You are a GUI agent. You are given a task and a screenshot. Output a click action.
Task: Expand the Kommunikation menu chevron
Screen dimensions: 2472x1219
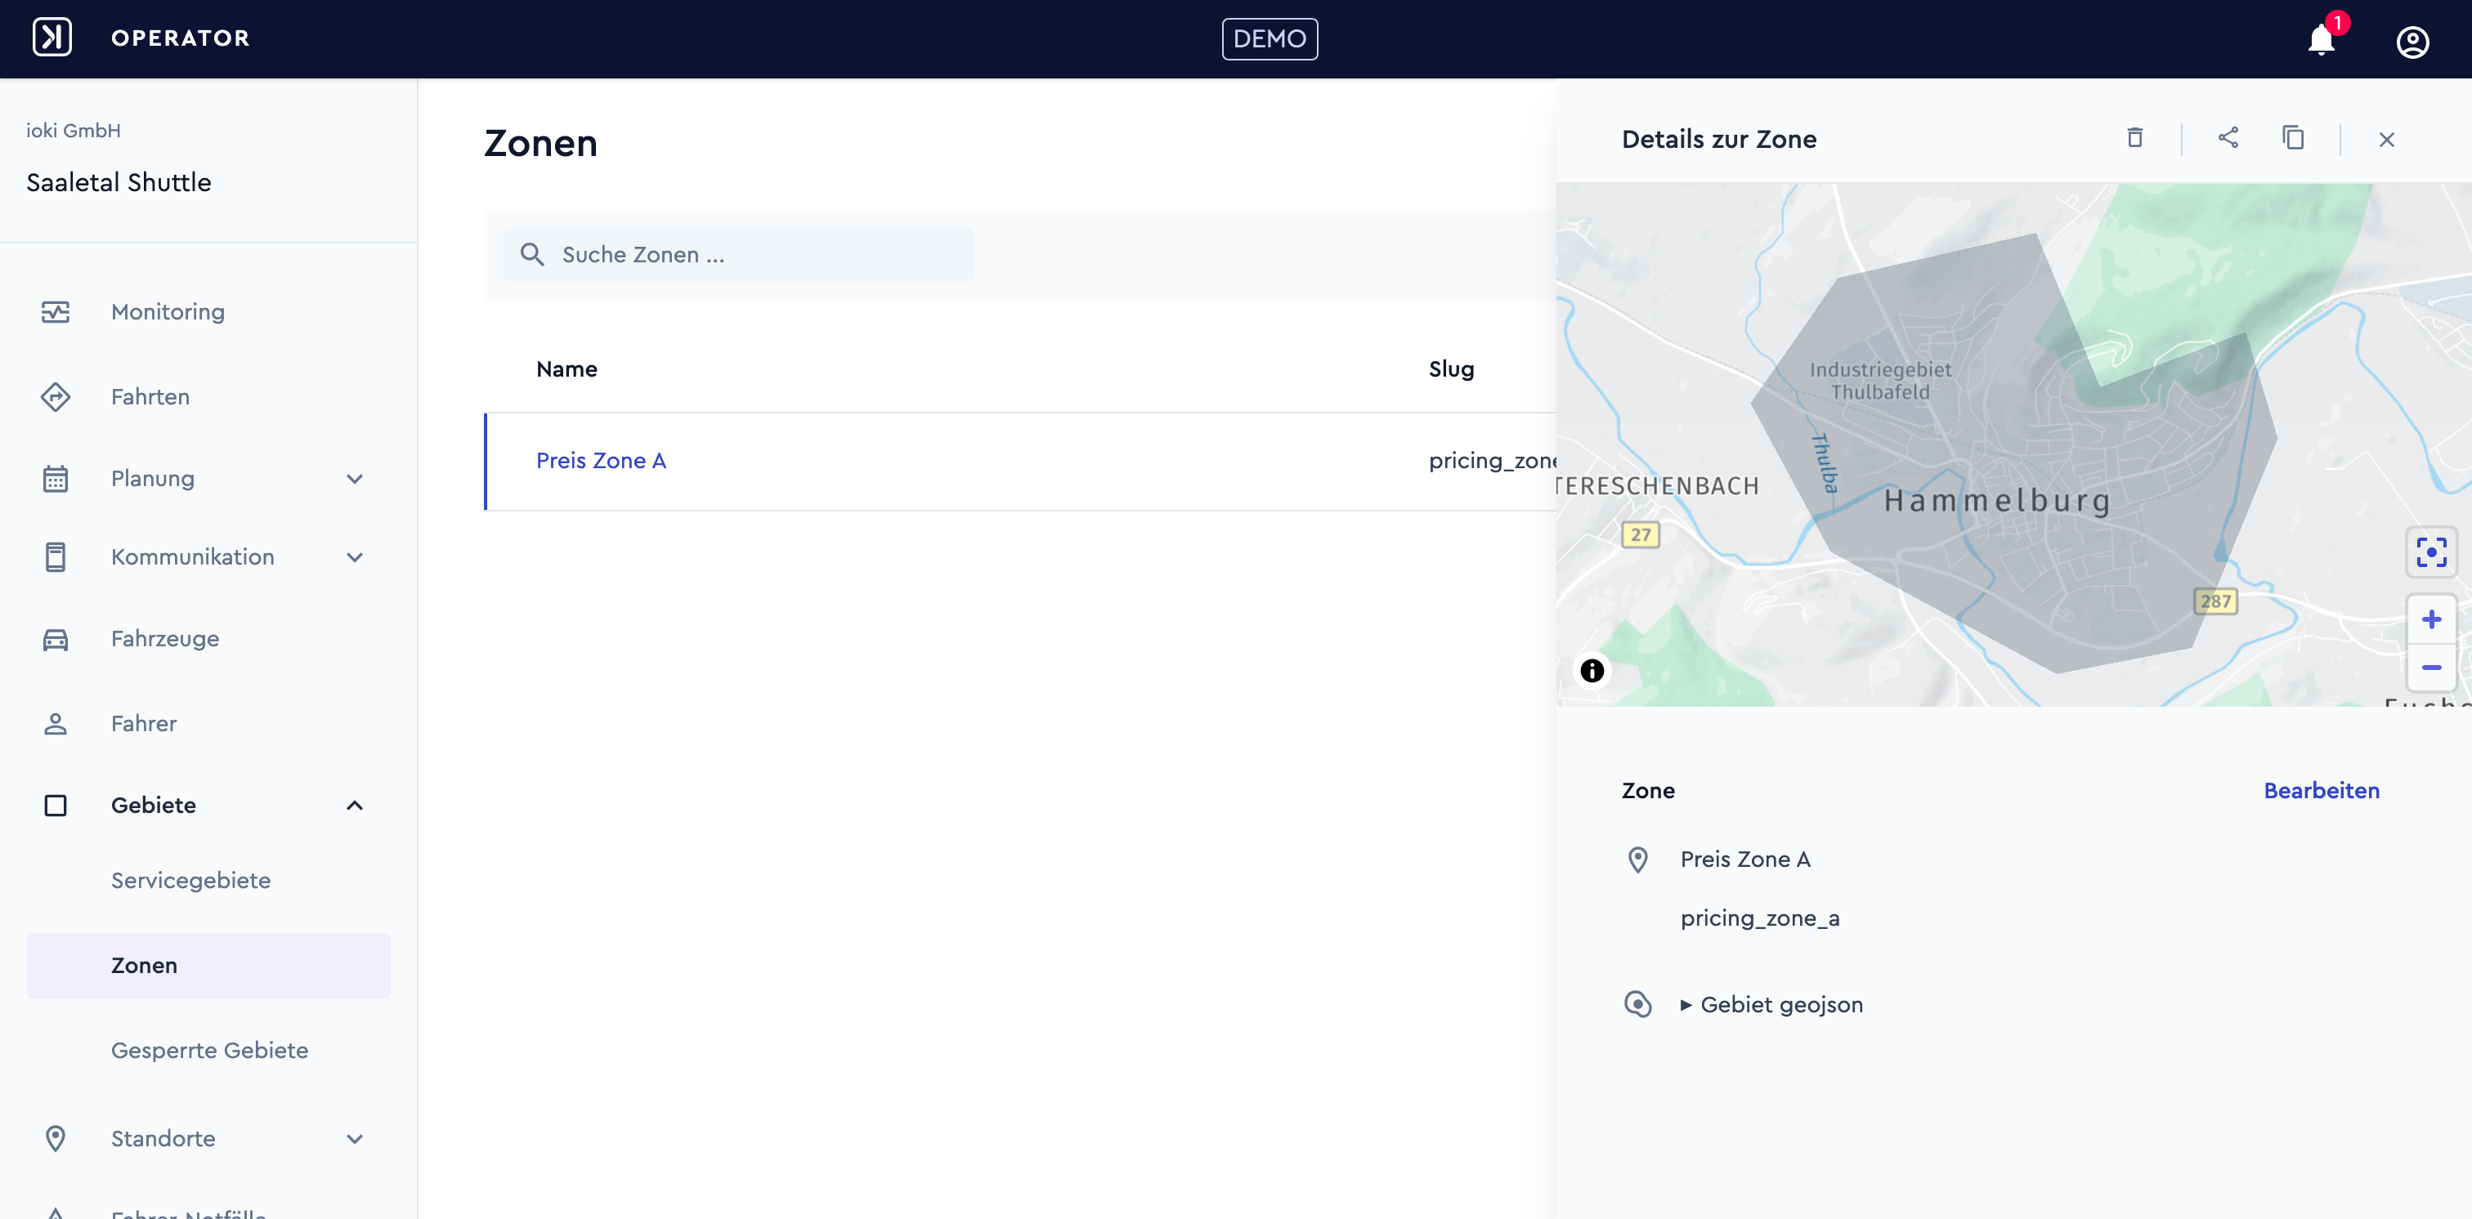point(355,557)
